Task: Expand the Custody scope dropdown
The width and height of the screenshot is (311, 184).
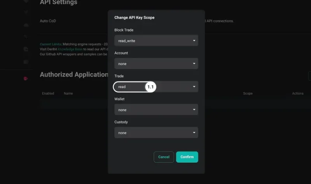Action: (156, 132)
